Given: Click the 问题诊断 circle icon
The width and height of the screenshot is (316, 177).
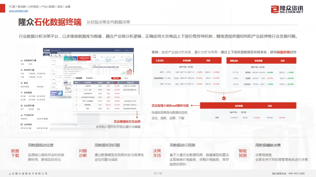Looking at the screenshot, I should 83,153.
